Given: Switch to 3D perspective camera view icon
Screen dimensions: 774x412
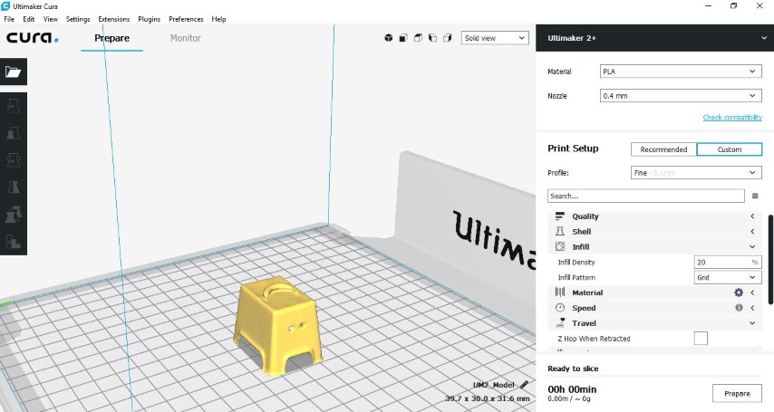Looking at the screenshot, I should coord(389,38).
